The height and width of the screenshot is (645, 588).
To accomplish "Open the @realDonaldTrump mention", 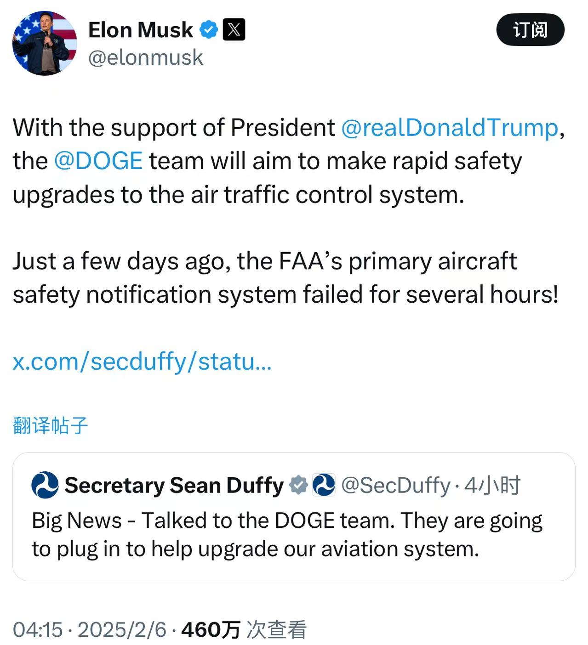I will point(450,127).
